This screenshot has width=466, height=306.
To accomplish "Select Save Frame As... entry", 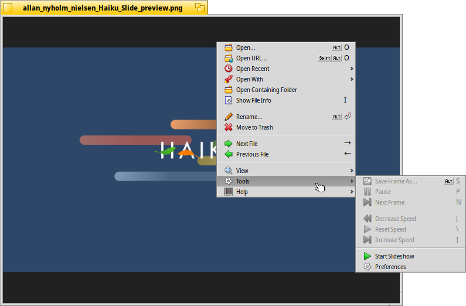I will [x=410, y=181].
